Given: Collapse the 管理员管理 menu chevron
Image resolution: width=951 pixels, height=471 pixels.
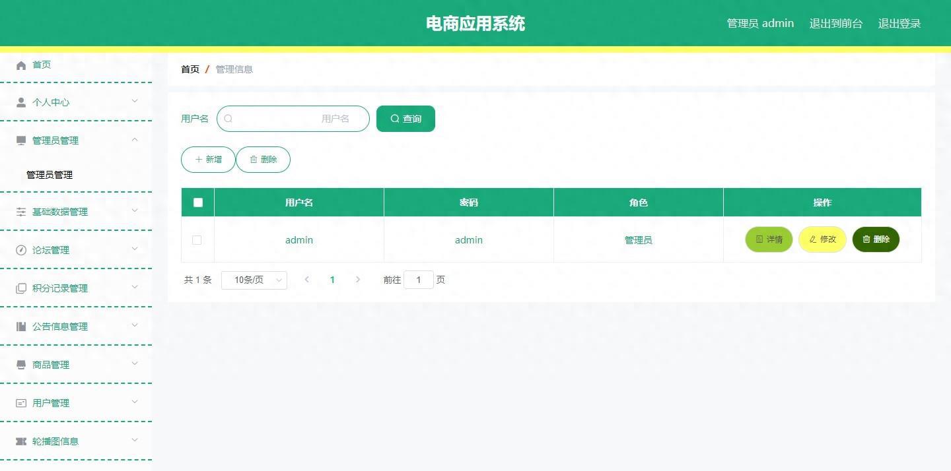Looking at the screenshot, I should tap(135, 139).
